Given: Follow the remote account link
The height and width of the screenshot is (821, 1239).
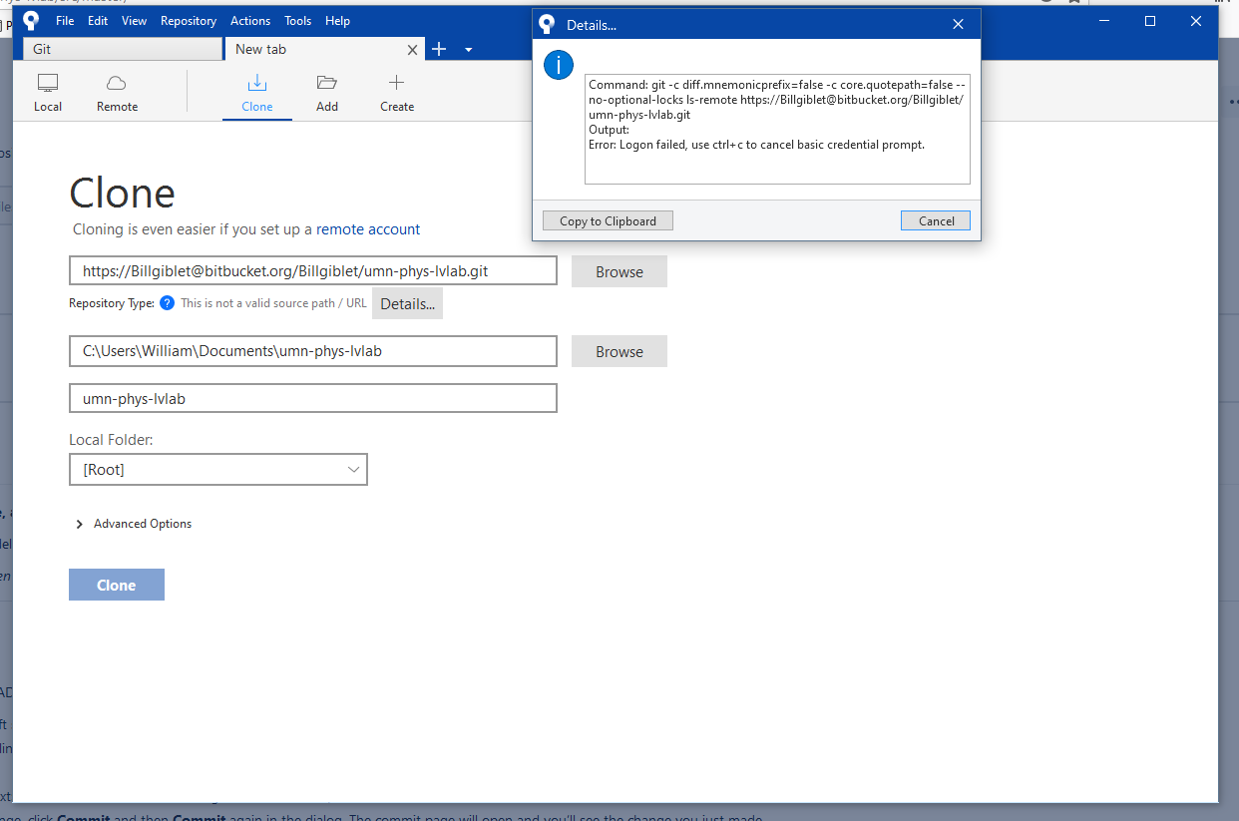Looking at the screenshot, I should click(x=368, y=229).
